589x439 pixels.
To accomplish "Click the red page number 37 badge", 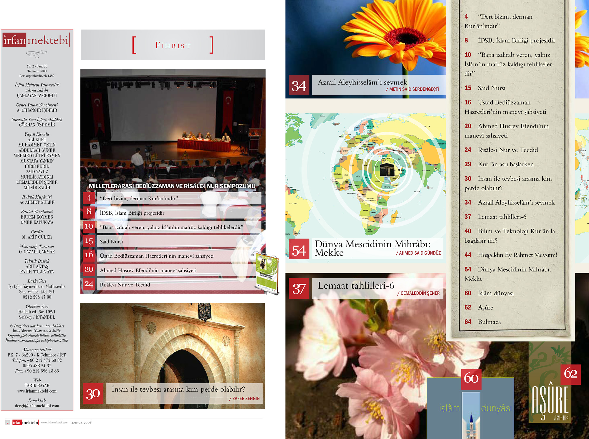I will [x=299, y=289].
